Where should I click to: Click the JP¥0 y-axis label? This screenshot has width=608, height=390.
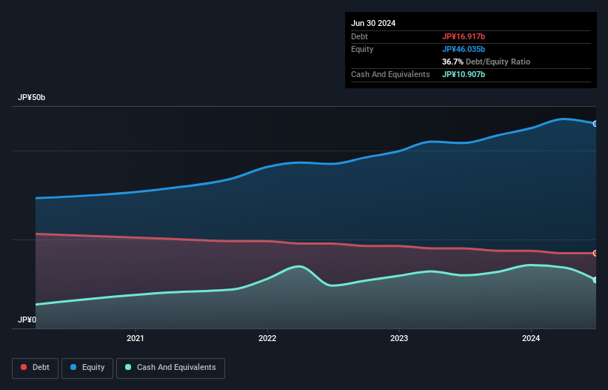tap(27, 320)
